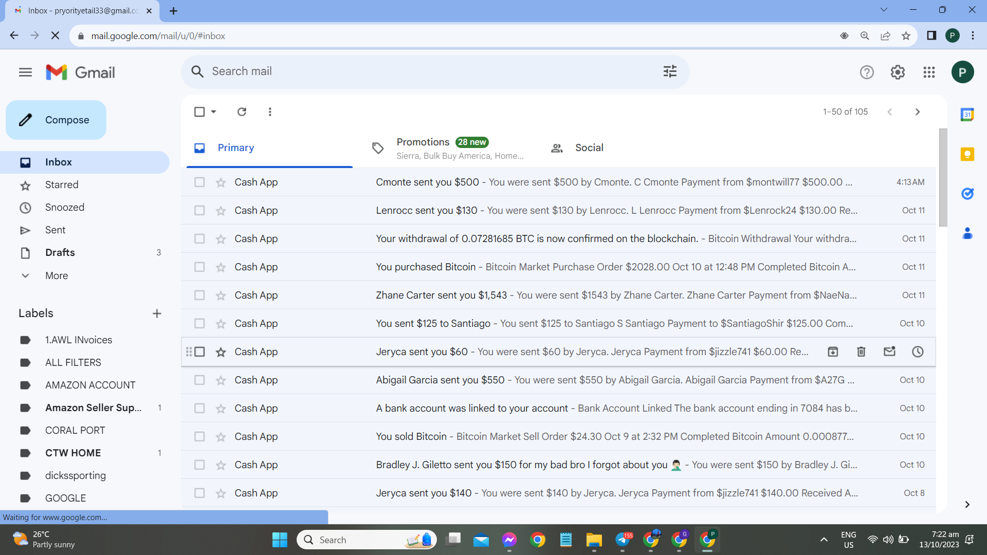Open Google Contacts side panel

(967, 233)
